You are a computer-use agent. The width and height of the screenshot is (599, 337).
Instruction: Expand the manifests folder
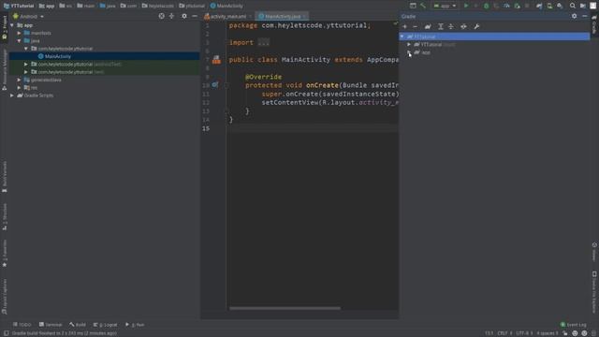pos(19,33)
